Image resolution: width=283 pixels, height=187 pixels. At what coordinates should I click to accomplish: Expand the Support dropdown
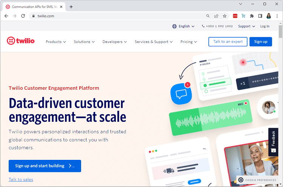(246, 26)
